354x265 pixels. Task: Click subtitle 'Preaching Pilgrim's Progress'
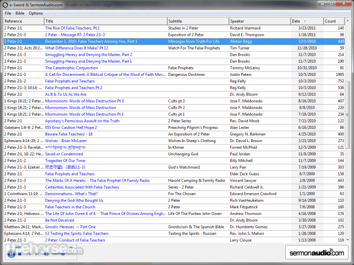[x=193, y=127]
